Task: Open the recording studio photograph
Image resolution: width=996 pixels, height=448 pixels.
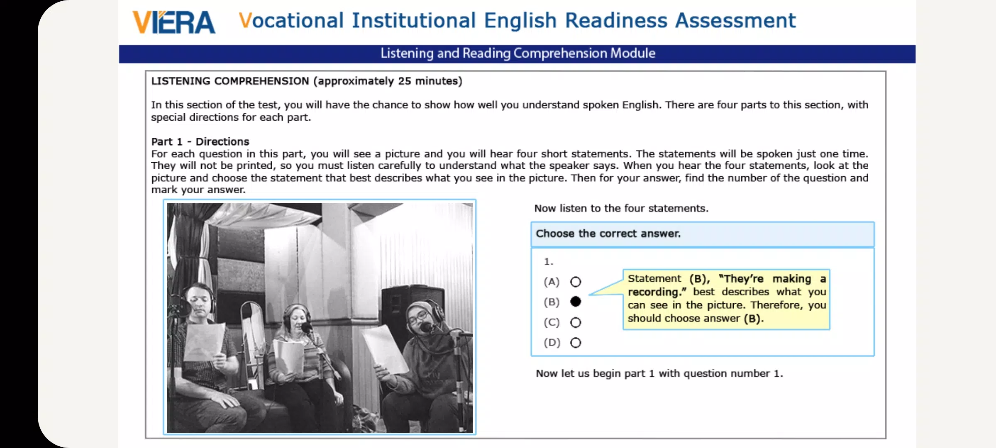Action: point(320,317)
